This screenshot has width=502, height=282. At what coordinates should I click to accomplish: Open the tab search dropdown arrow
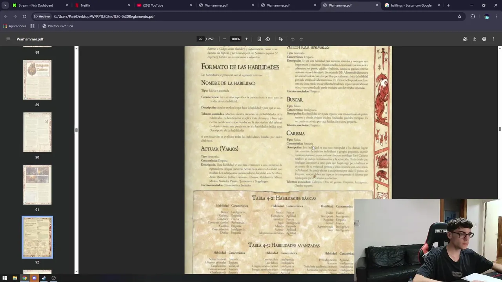[x=5, y=5]
